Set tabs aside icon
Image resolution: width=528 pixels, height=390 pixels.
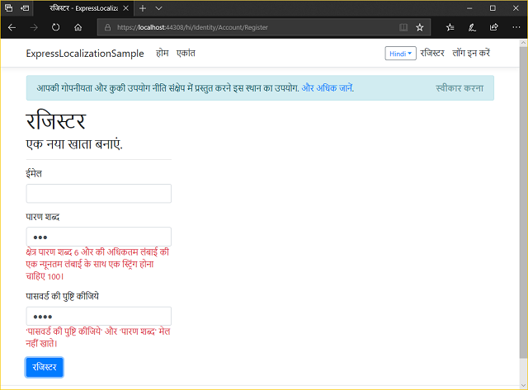[25, 8]
